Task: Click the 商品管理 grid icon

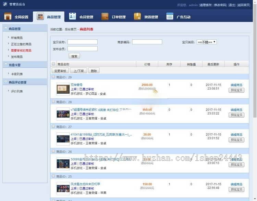Action: (x=40, y=16)
